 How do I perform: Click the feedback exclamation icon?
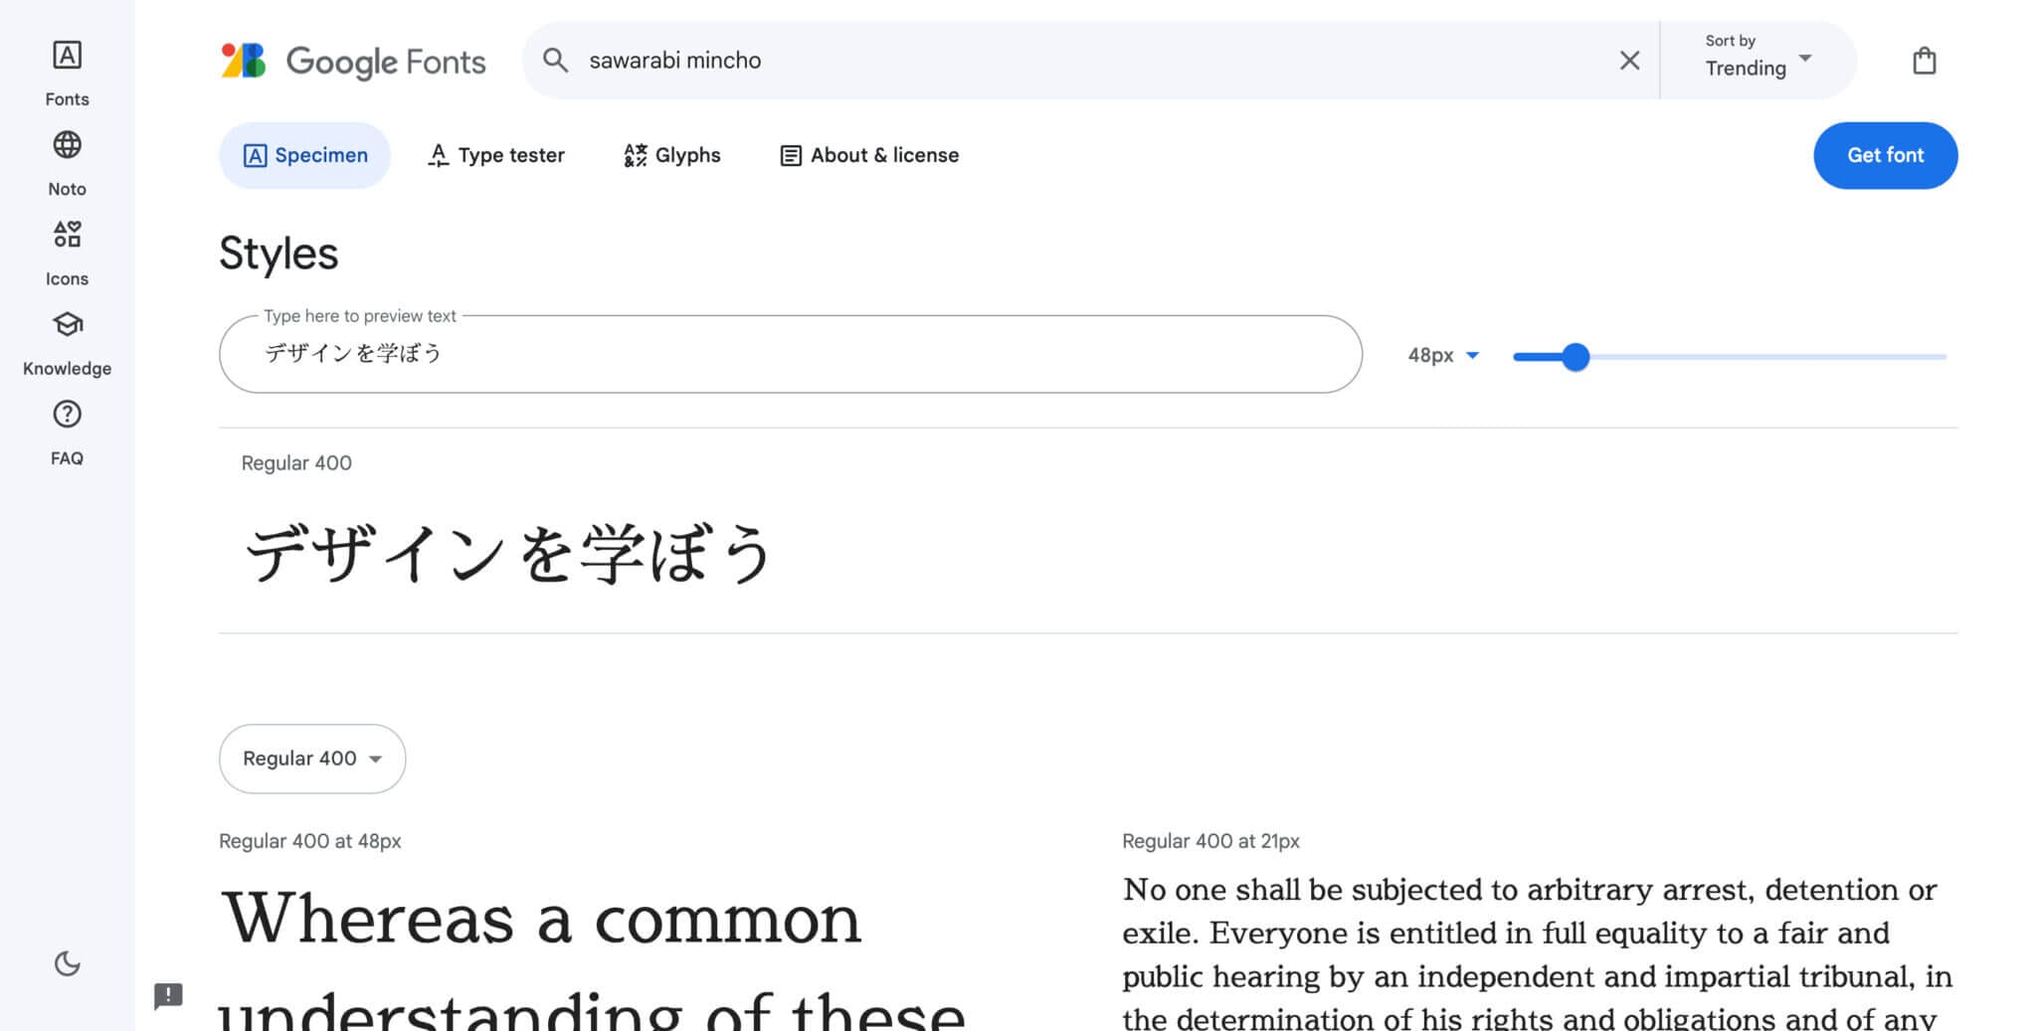tap(168, 994)
